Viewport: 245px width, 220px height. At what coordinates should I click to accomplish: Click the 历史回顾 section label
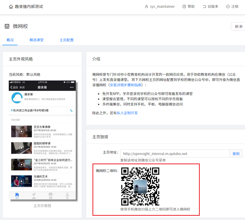pyautogui.click(x=15, y=120)
